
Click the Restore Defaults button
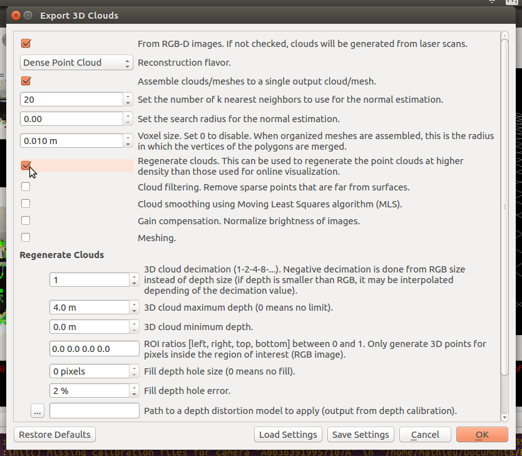[x=54, y=435]
